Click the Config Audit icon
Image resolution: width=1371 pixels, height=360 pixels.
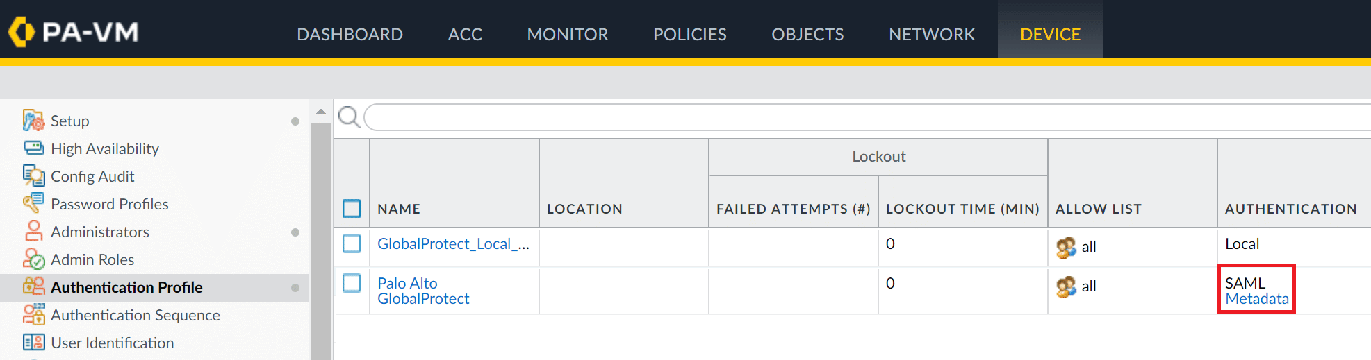click(33, 176)
